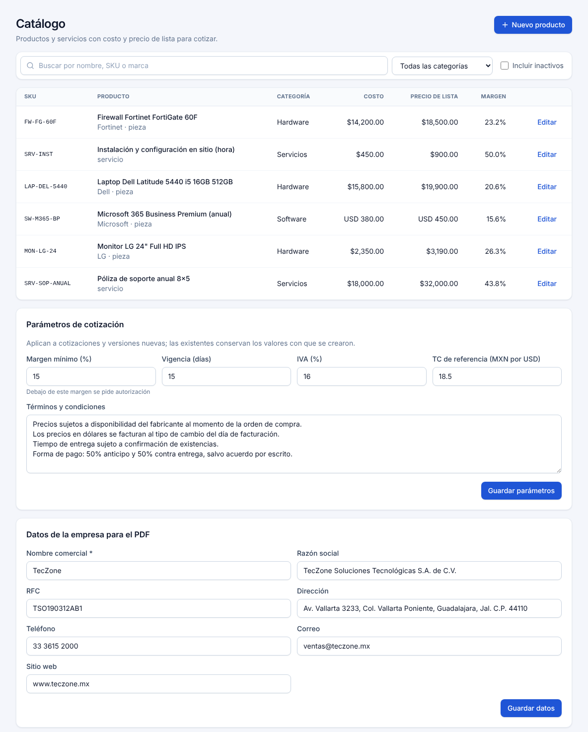
Task: Click the list price USD 450.00
Action: pyautogui.click(x=438, y=219)
